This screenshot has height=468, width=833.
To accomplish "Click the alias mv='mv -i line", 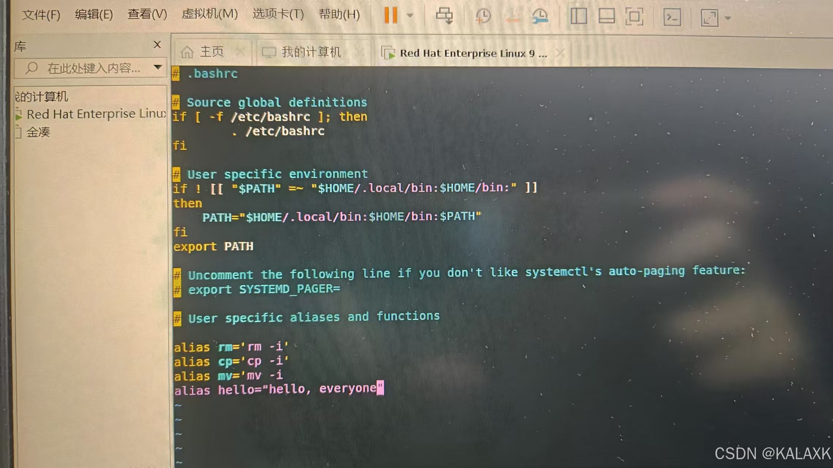I will click(x=228, y=376).
